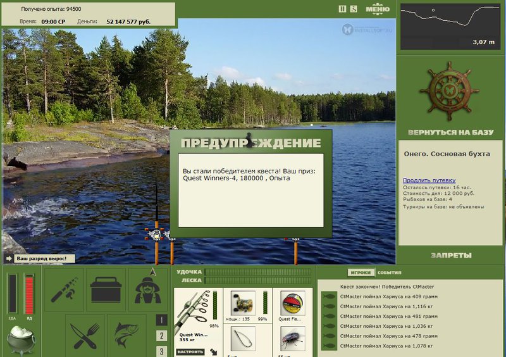Select the fly bait item
This screenshot has width=506, height=357.
click(293, 339)
